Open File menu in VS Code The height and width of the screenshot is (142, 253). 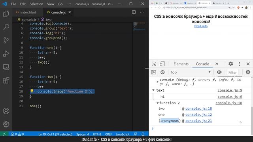pyautogui.click(x=13, y=4)
